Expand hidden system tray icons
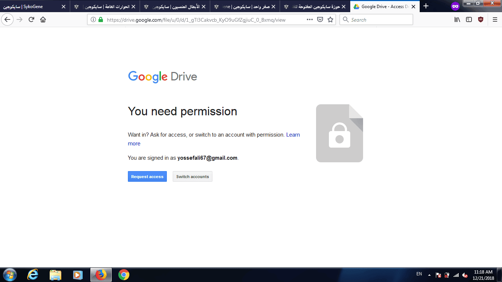 (x=429, y=275)
